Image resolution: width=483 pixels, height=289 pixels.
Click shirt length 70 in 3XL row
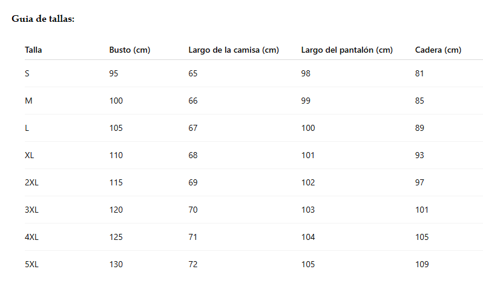(x=193, y=210)
